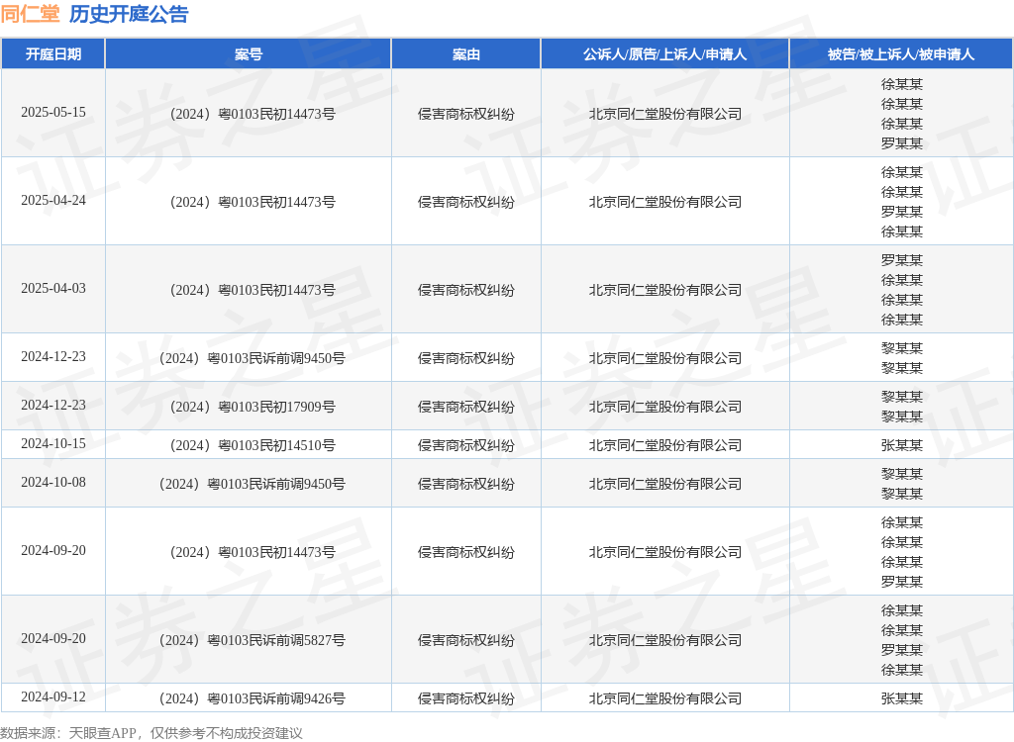
Task: Select case number (2024)粤0103民诉前调5827号
Action: click(253, 640)
